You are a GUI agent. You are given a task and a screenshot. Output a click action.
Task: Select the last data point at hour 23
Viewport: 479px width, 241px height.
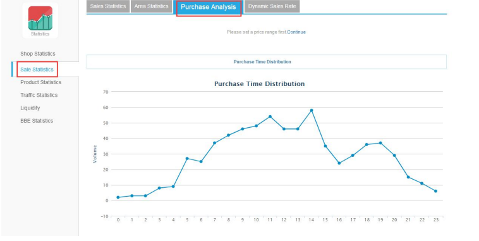coord(435,191)
